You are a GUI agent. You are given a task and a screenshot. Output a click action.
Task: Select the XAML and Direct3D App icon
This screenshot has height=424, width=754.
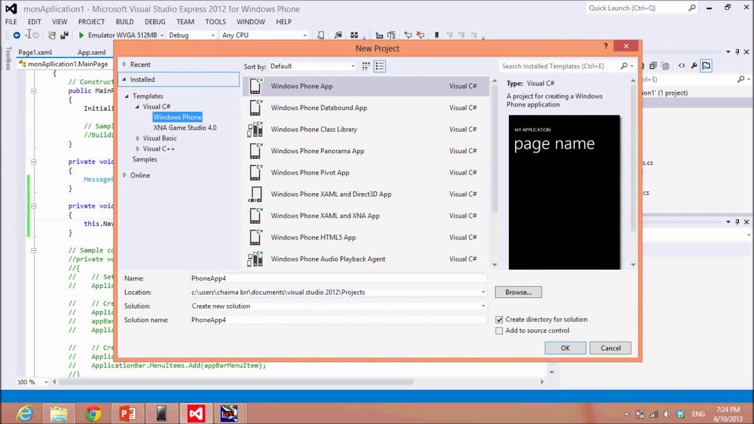(255, 194)
